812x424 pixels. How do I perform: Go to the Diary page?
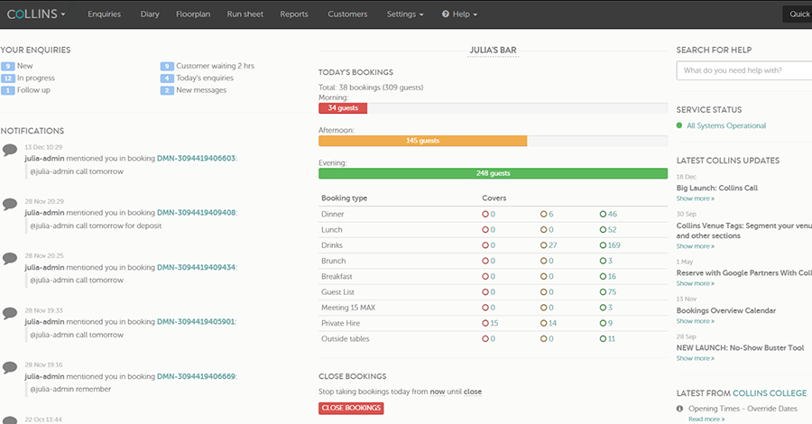click(150, 14)
